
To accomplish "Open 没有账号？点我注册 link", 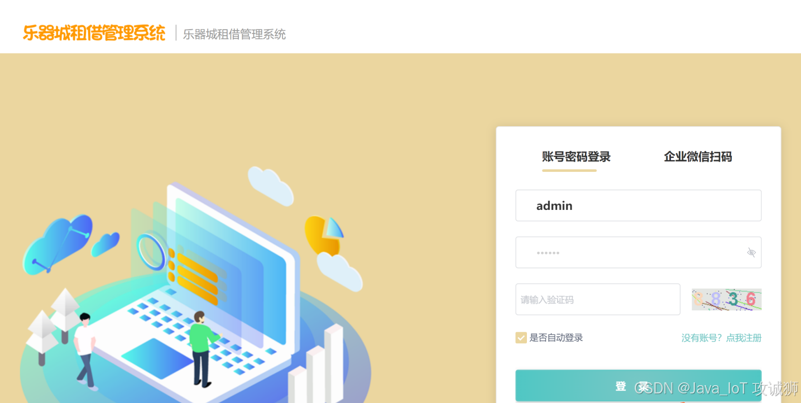I will [721, 338].
